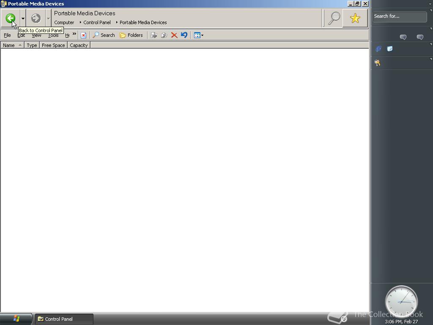Click the Search toolbar button
Screen dimensions: 433x325
tap(104, 35)
